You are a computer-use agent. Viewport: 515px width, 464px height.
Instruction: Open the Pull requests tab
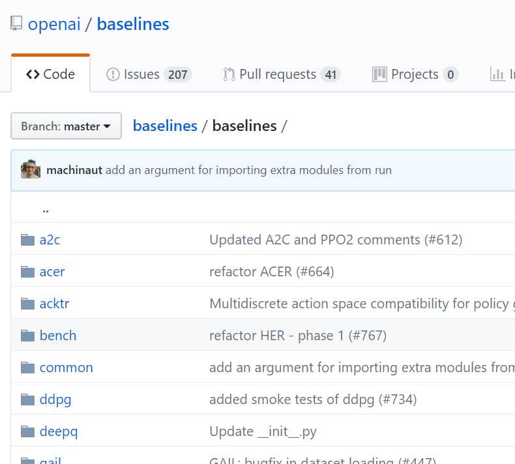tap(281, 74)
